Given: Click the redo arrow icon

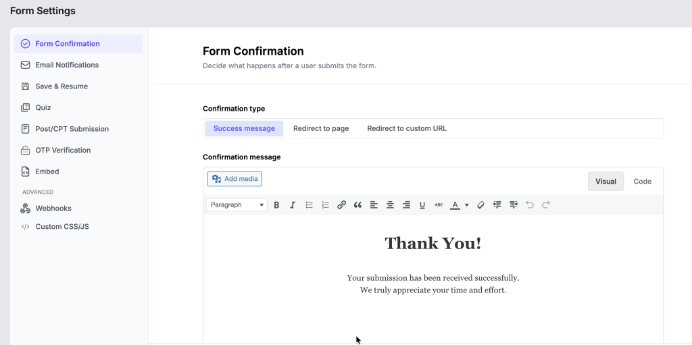Looking at the screenshot, I should (546, 205).
